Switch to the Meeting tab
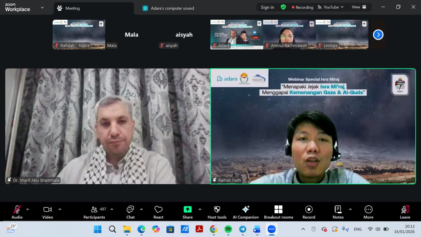This screenshot has width=421, height=237. point(72,8)
